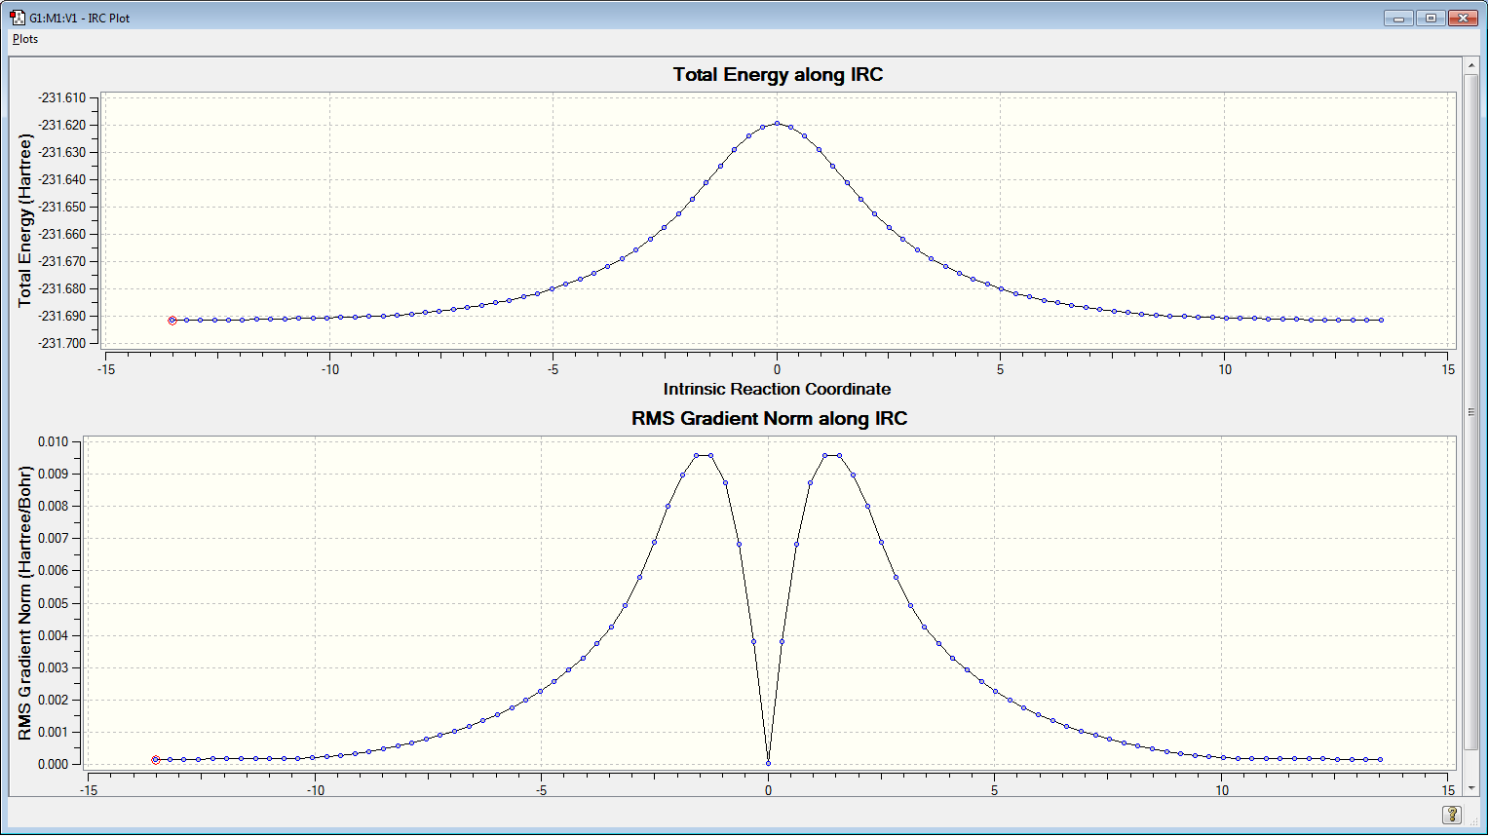The height and width of the screenshot is (837, 1489).
Task: Select the last point at the gradient curve's right end
Action: pos(1380,759)
